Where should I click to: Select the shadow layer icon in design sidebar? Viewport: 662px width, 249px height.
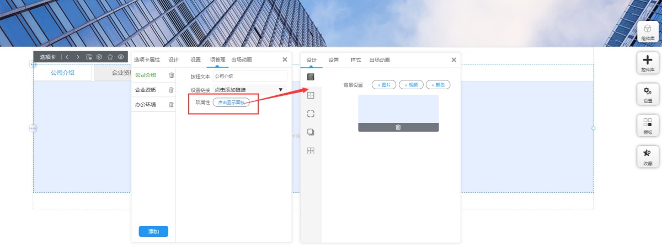311,132
